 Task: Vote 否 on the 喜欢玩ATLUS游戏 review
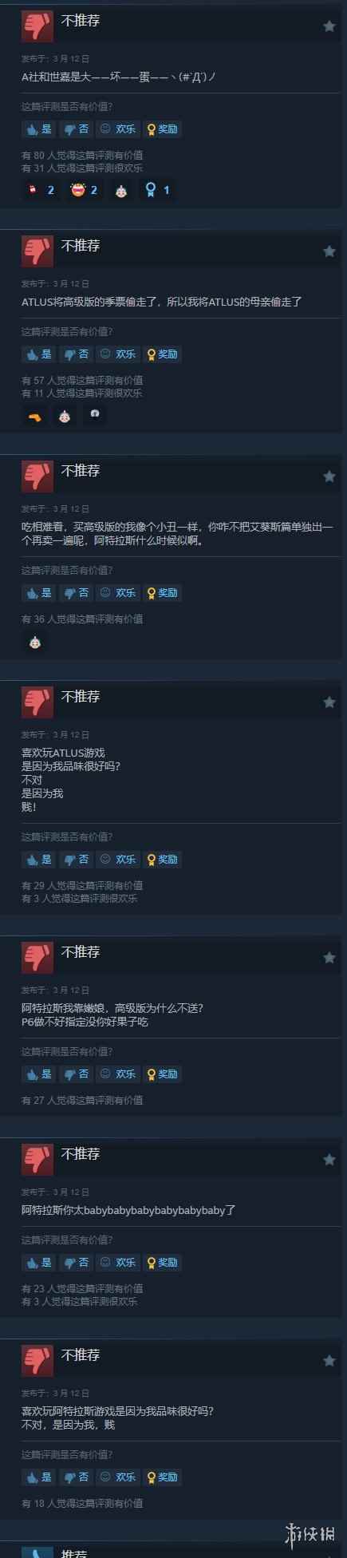76,859
